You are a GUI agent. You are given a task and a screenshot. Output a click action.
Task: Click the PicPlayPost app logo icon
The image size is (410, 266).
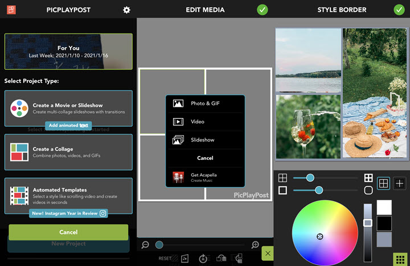point(11,10)
